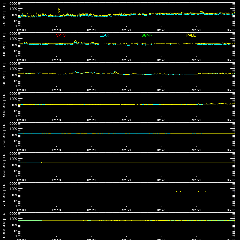The height and width of the screenshot is (240, 240).
Task: Click the 02:50 tick under the 4995 MHz plot
Action: (x=196, y=180)
